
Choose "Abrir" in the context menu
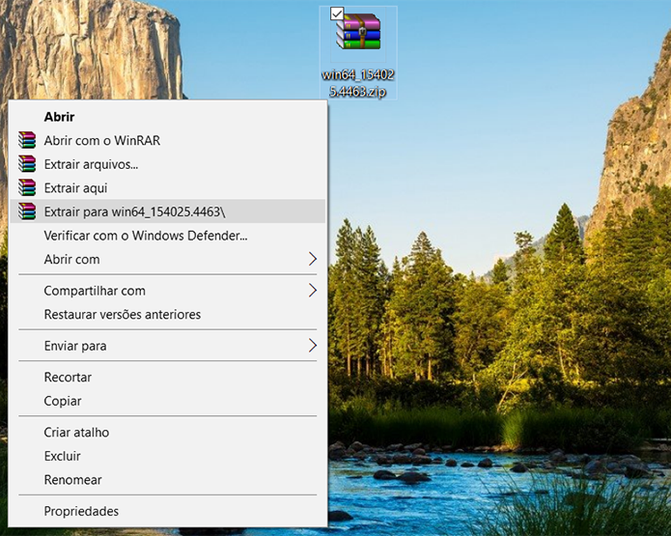(x=167, y=117)
